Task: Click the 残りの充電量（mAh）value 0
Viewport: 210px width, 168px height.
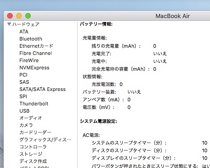Action: click(155, 46)
